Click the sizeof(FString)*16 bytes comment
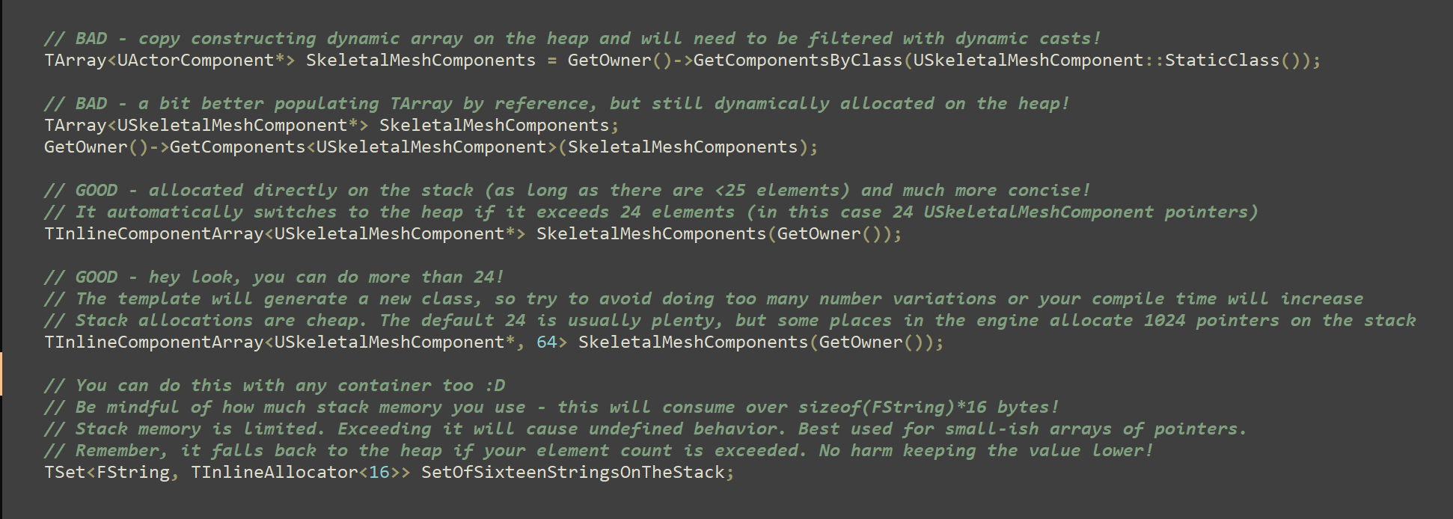Image resolution: width=1453 pixels, height=519 pixels. tap(551, 408)
